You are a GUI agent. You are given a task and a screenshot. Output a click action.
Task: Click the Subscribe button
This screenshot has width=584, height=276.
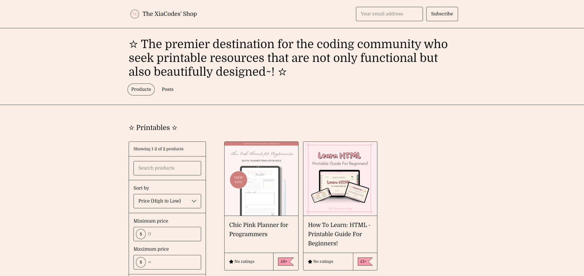tap(442, 14)
